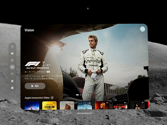
Task: Play F1 The Movie immersive clip (再生)
Action: tap(35, 86)
